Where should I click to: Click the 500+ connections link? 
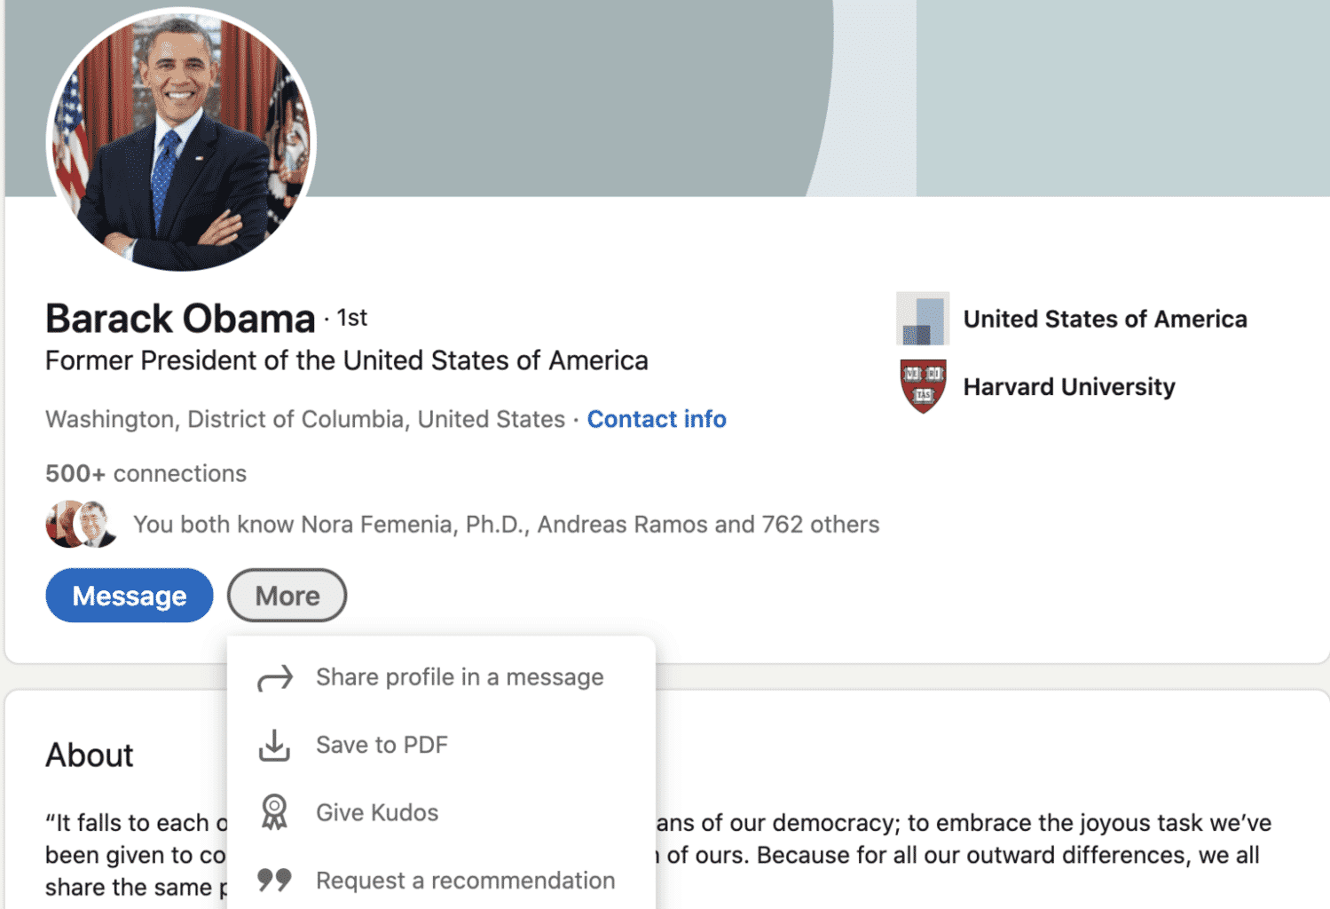coord(145,473)
